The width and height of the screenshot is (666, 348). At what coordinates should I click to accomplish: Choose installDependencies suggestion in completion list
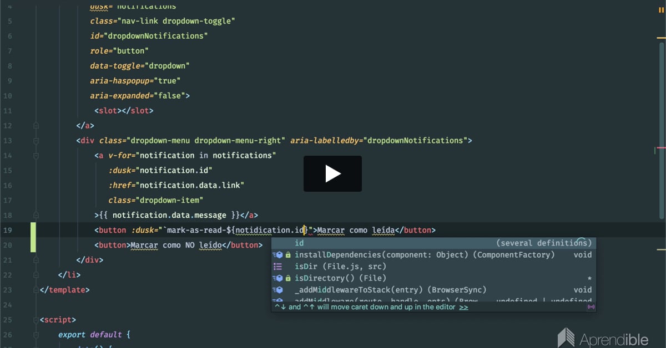(433, 255)
